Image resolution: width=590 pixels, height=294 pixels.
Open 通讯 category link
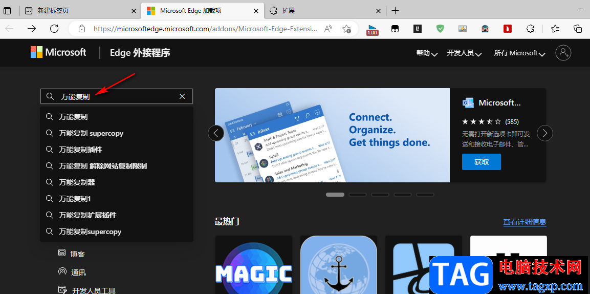pyautogui.click(x=78, y=272)
